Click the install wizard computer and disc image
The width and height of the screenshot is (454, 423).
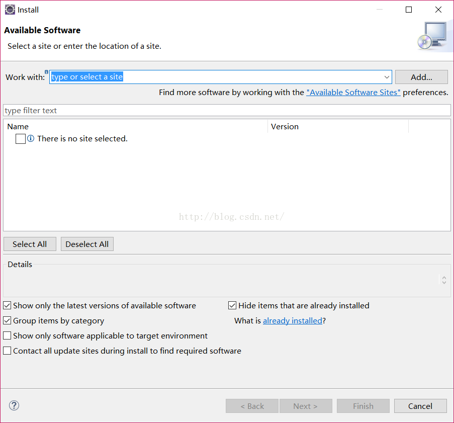[x=432, y=36]
